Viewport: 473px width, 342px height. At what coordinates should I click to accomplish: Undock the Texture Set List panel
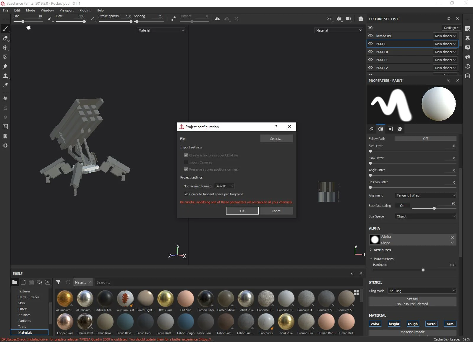449,19
